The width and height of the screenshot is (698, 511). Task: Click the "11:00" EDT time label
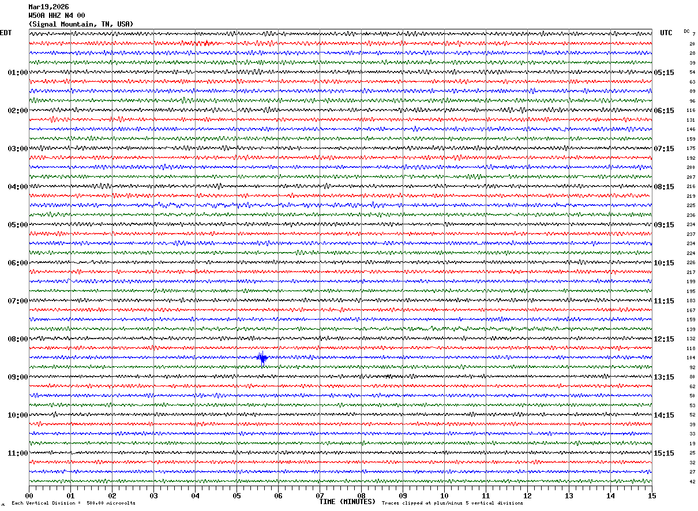click(18, 453)
